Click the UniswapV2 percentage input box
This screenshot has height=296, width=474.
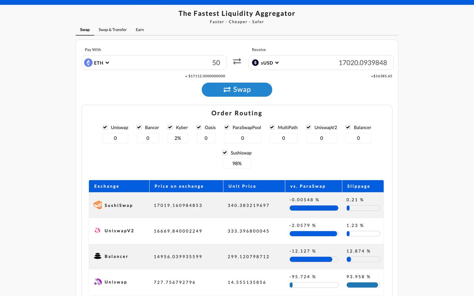[321, 138]
